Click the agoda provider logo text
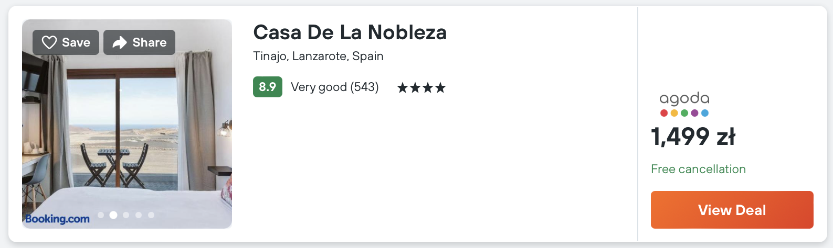 pos(684,98)
